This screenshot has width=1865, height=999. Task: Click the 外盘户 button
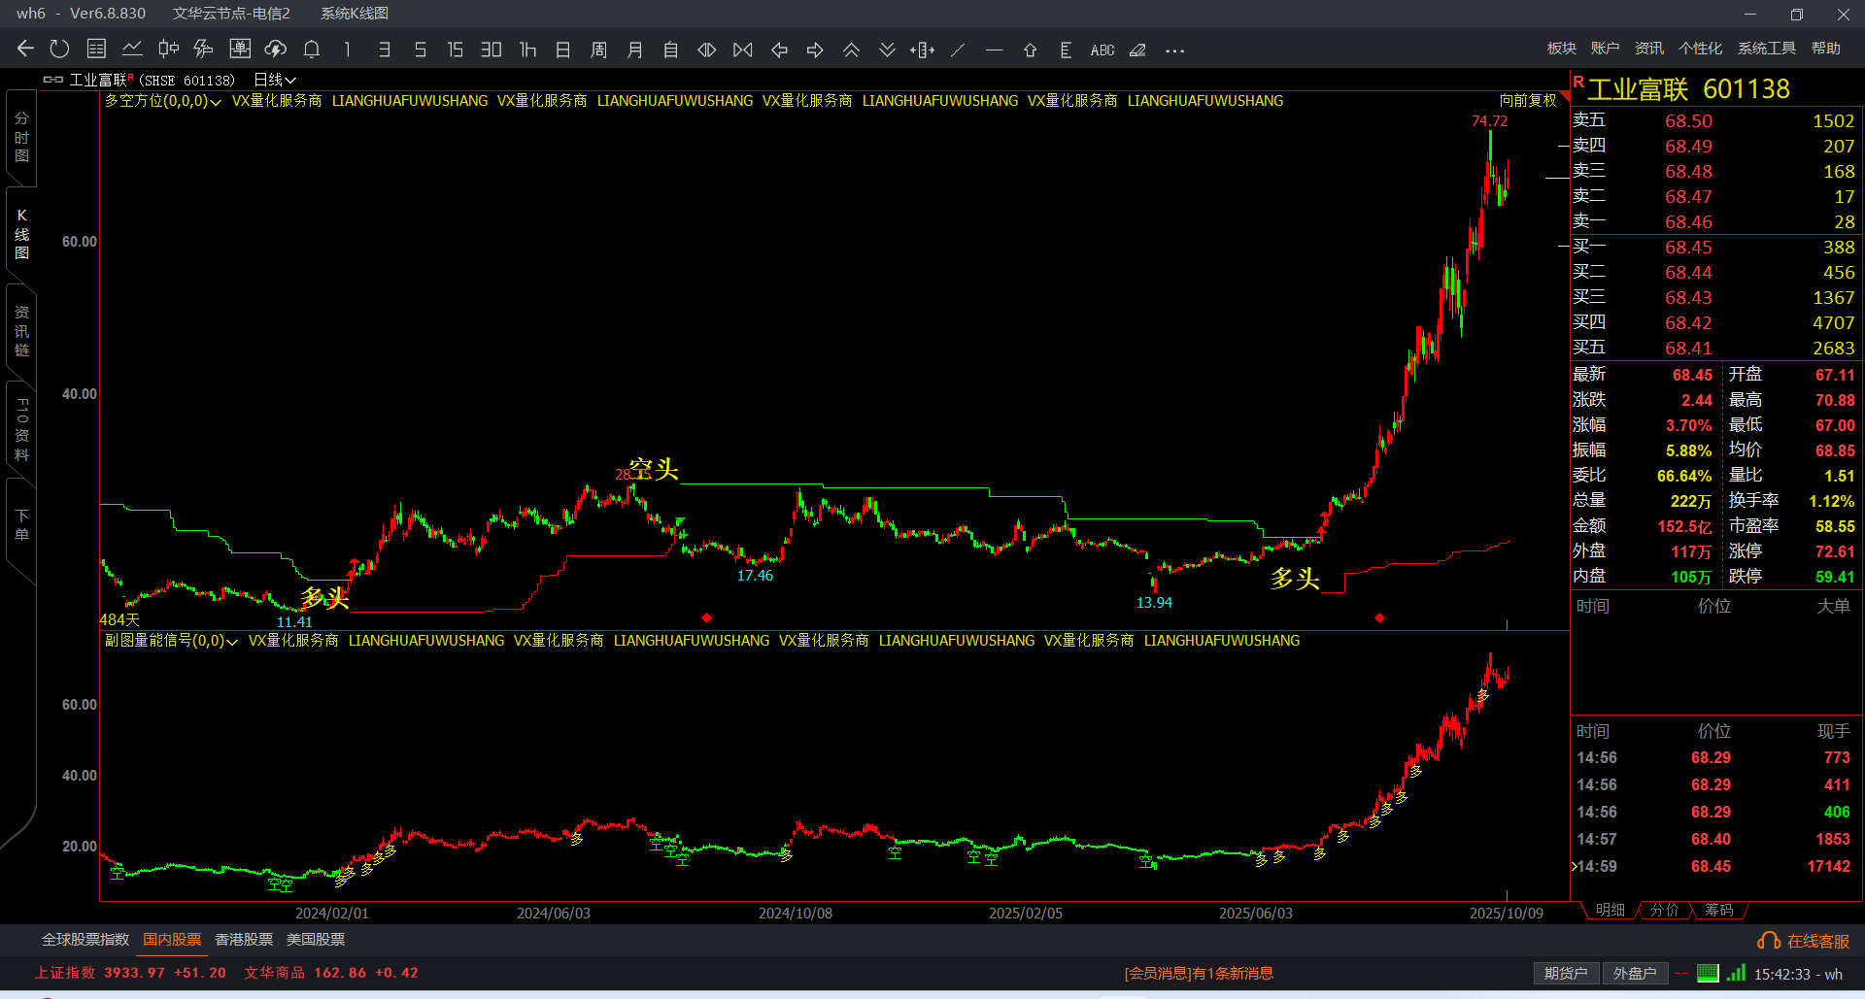(x=1634, y=974)
